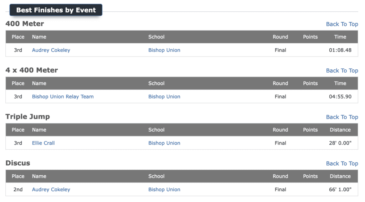Open Audrey Cokeley link in Discus table
365x202 pixels.
click(51, 190)
